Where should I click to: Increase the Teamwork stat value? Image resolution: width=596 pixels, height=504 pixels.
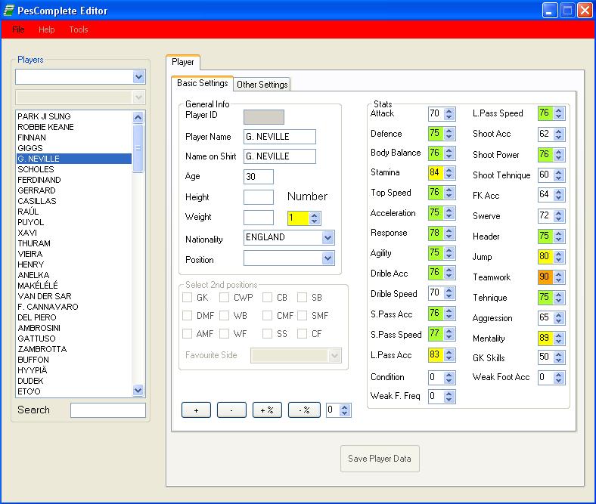(x=557, y=274)
